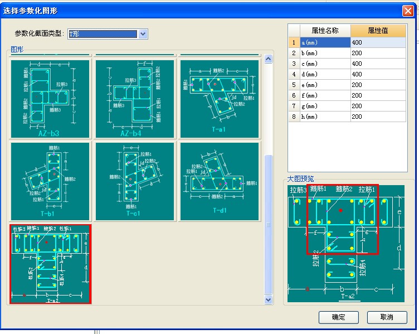Click the 取消 cancel button

(387, 317)
